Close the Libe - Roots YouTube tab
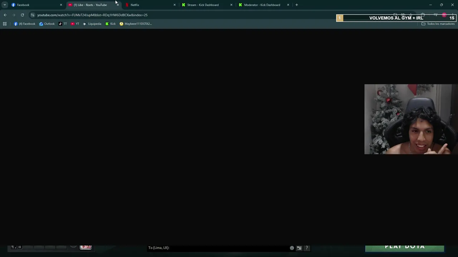 [x=118, y=5]
